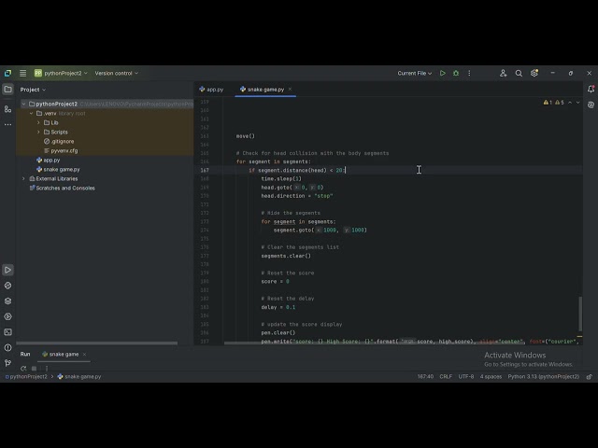Screen dimensions: 598x448
Task: Close the snake game Run tab
Action: 84,355
